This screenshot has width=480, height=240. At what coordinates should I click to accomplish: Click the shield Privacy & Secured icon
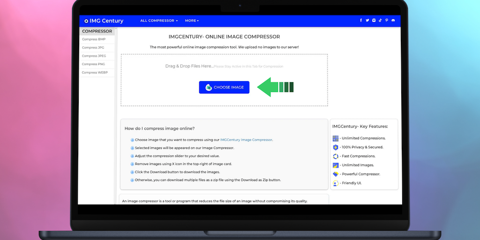[336, 147]
